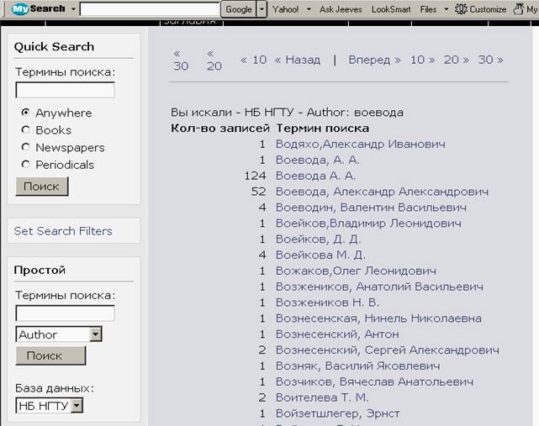The height and width of the screenshot is (426, 539).
Task: Open the Files toolbar menu
Action: (428, 9)
